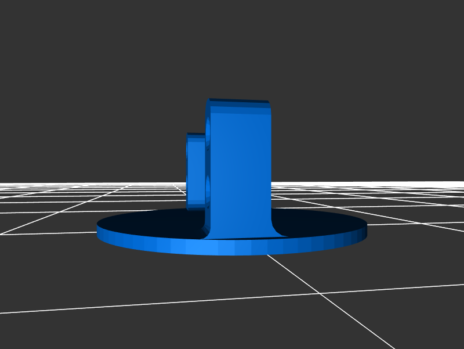Click the right end of the base disc rim
This screenshot has height=349, width=464.
click(x=362, y=232)
